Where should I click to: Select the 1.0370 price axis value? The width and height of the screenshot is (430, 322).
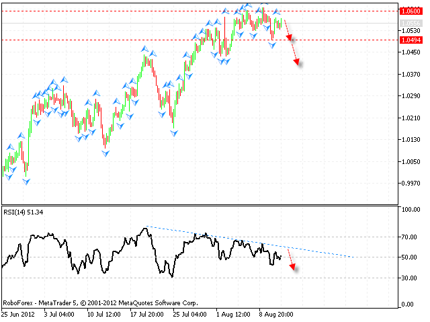408,75
